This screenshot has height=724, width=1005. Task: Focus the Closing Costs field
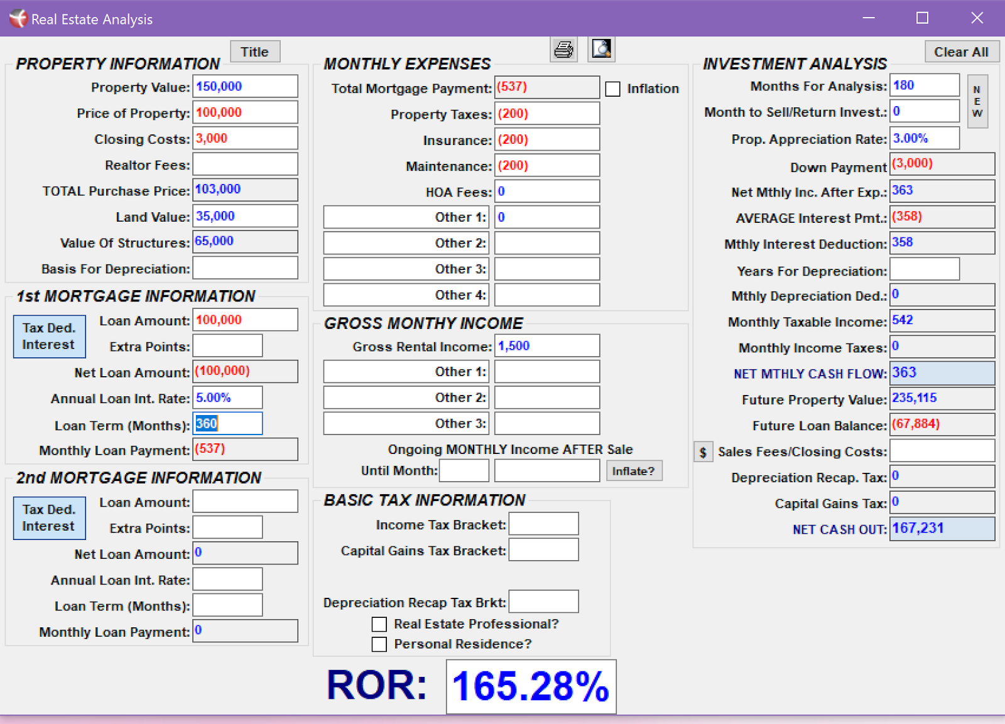click(246, 138)
